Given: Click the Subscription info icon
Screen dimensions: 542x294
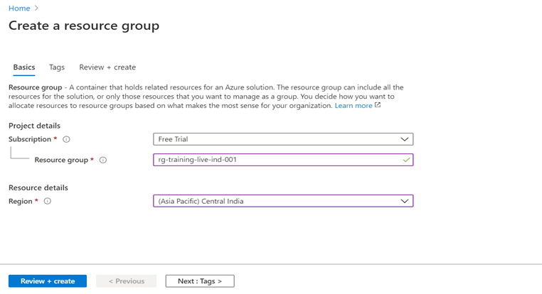Looking at the screenshot, I should (66, 140).
